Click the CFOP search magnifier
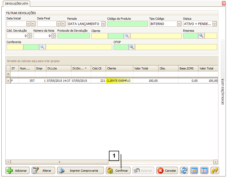Viewport: 228px width, 177px height. (132, 47)
